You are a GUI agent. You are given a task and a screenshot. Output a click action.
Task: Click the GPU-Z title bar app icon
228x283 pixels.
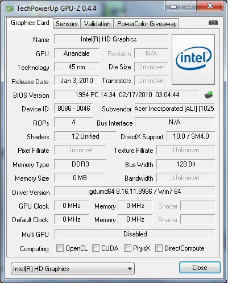coord(10,9)
